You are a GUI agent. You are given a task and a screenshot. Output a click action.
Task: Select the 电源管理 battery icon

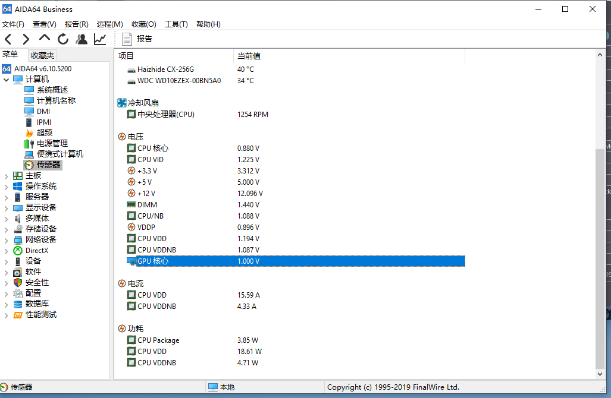(29, 144)
